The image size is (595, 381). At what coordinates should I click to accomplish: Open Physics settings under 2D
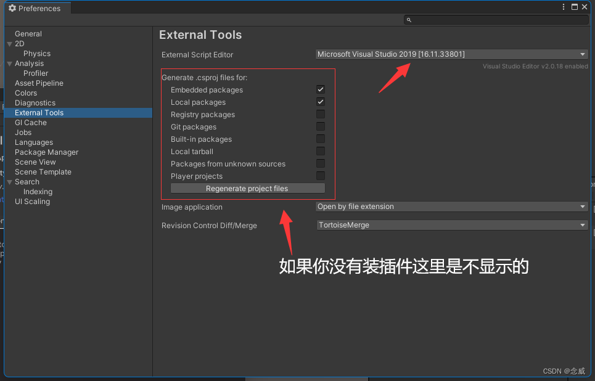pyautogui.click(x=37, y=54)
